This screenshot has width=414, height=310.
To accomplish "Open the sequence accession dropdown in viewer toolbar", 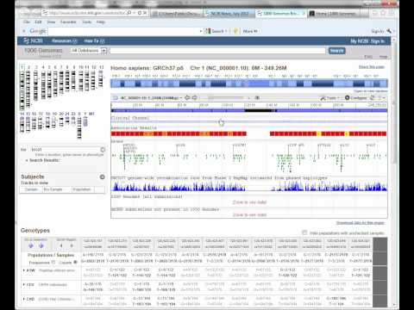I will [x=151, y=98].
